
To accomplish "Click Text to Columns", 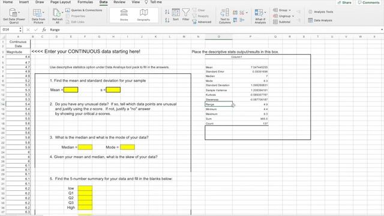I will point(224,16).
